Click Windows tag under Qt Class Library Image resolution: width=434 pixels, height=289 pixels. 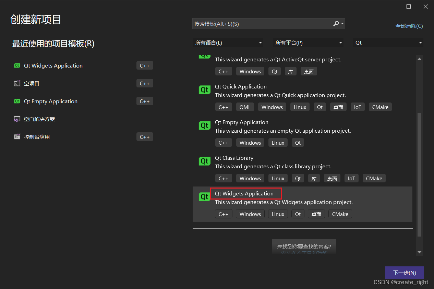point(250,178)
